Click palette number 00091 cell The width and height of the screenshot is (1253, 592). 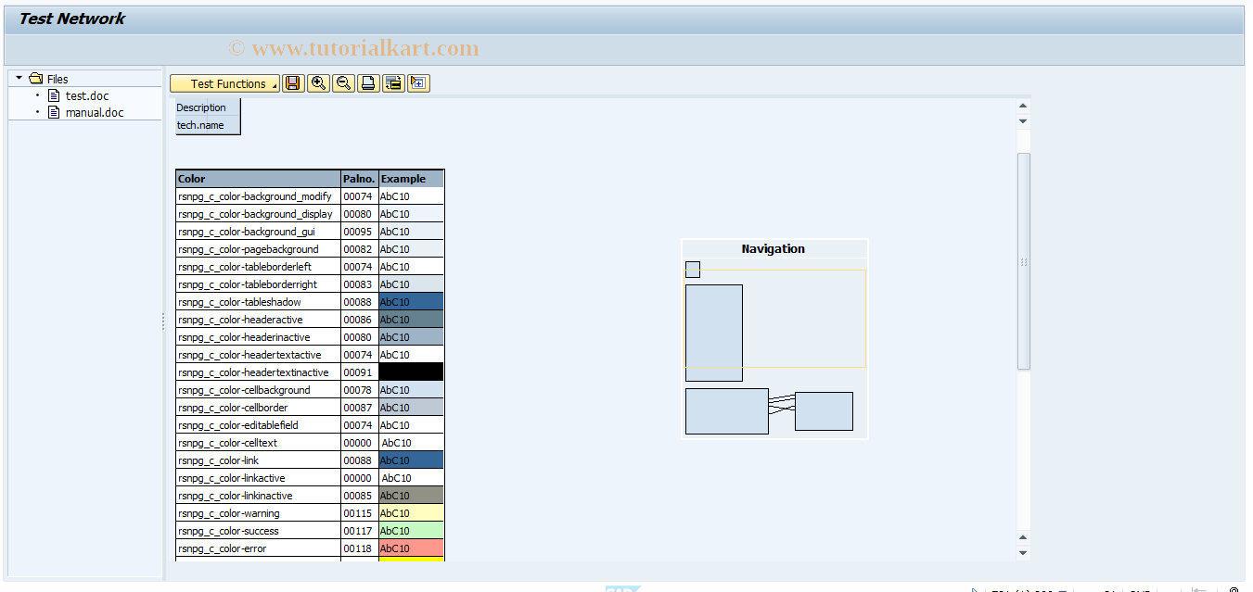(360, 372)
